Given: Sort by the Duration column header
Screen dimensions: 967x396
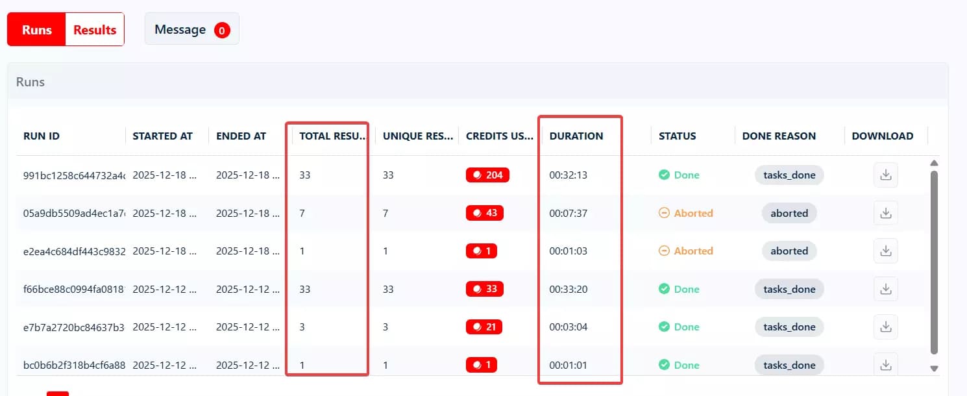Looking at the screenshot, I should 576,136.
